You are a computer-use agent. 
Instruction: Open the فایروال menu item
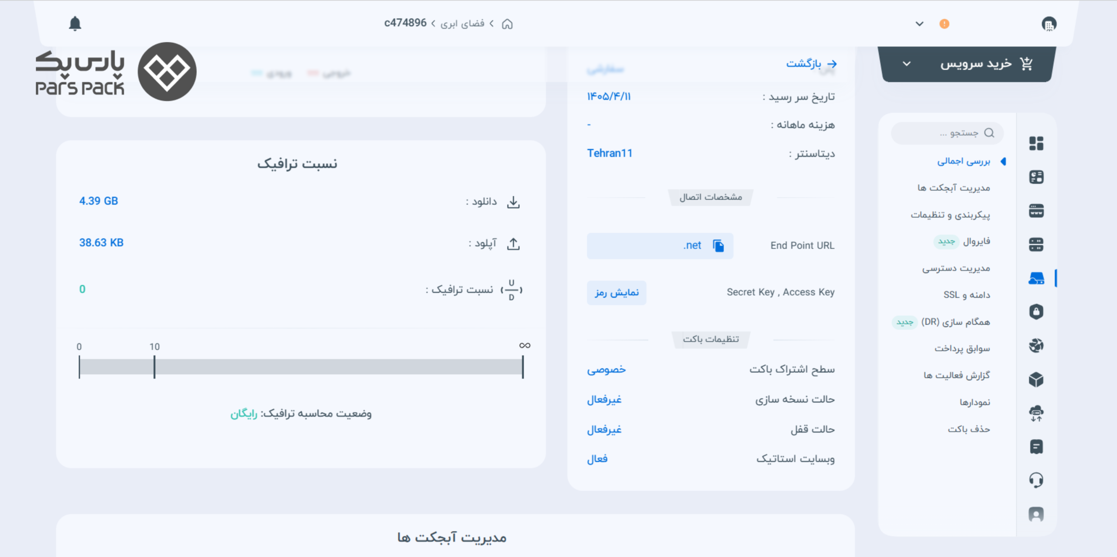(x=977, y=241)
